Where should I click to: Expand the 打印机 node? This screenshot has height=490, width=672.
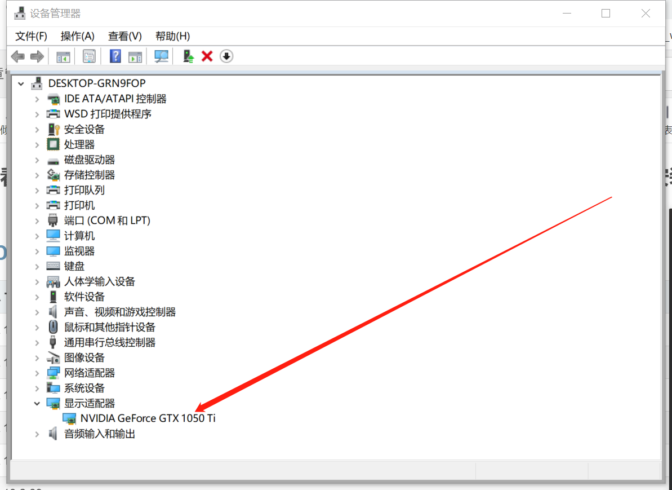pos(37,205)
